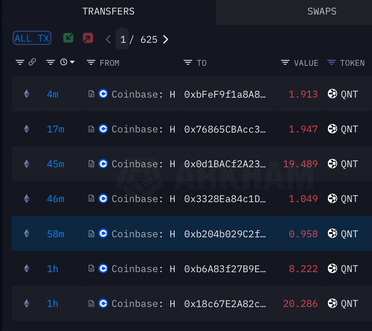Screen dimensions: 372x331
Task: Click the contract document icon in the 4m row
Action: click(x=91, y=94)
